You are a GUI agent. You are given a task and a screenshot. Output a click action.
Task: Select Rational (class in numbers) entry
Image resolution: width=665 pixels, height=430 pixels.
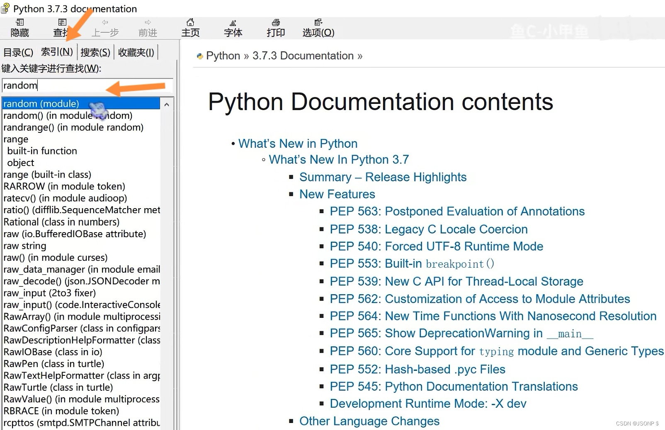tap(61, 222)
